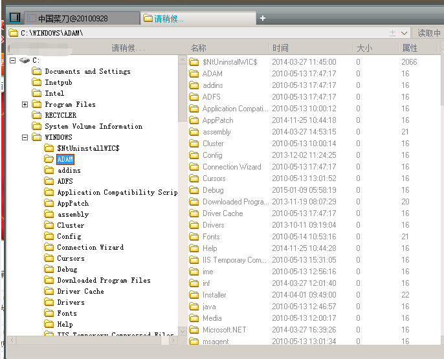Viewport: 444px width, 359px height.
Task: Click the sidebar panel toggle icon
Action: (15, 17)
